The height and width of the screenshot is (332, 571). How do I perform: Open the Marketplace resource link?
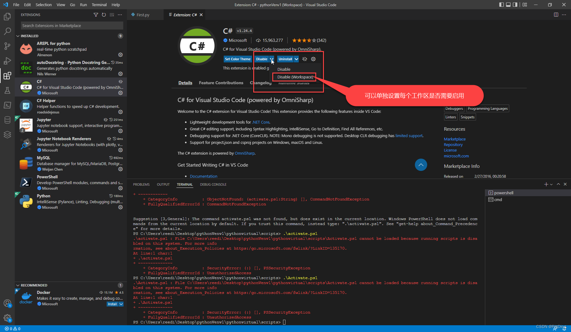click(455, 139)
